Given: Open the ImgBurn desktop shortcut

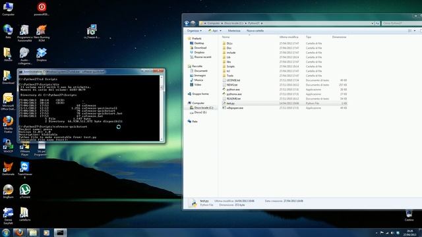Looking at the screenshot, I should [x=8, y=192].
